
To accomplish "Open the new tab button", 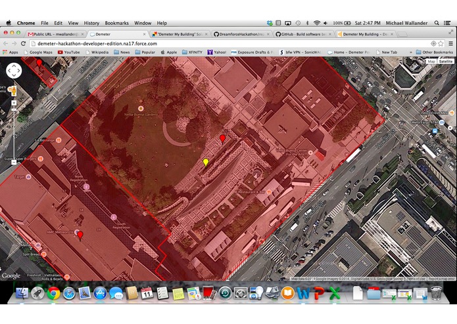I will click(402, 34).
